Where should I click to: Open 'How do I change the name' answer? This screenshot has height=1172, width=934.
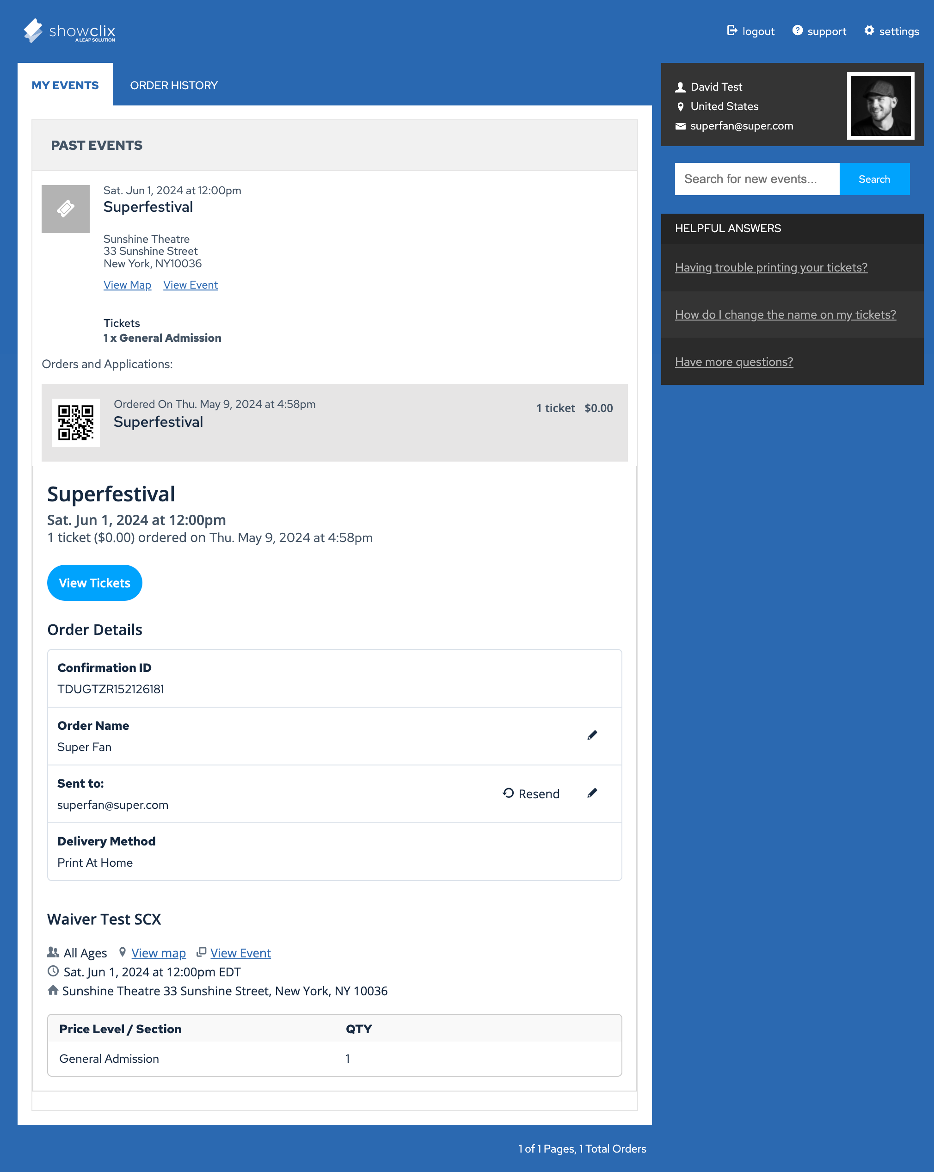[x=785, y=315]
